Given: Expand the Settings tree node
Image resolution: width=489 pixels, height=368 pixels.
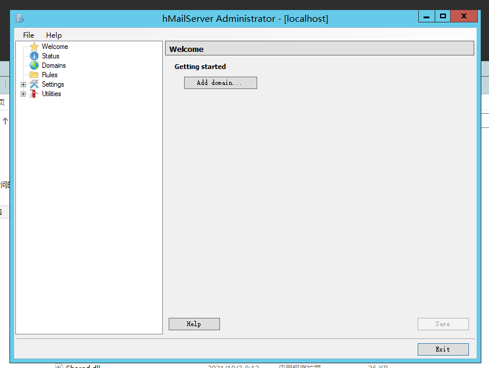Looking at the screenshot, I should point(24,84).
